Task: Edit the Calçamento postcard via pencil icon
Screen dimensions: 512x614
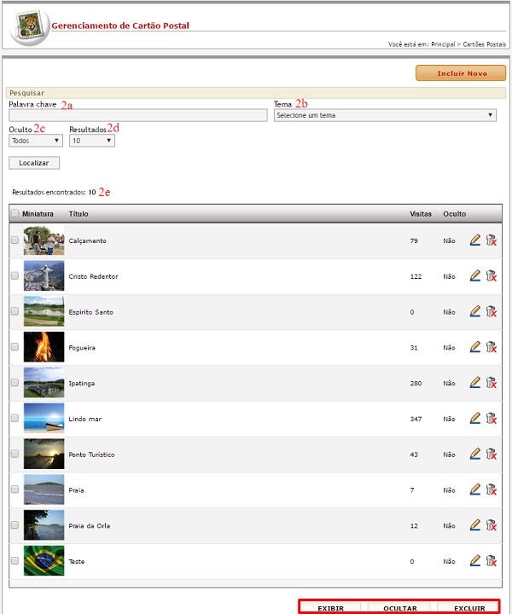Action: click(474, 240)
